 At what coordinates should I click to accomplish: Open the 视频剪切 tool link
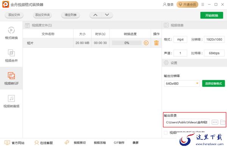[x=79, y=143]
